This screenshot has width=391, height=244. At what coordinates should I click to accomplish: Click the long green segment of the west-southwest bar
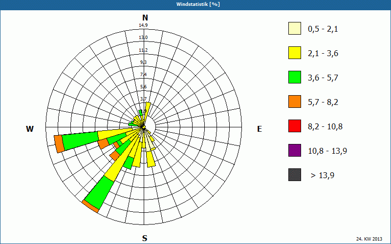click(81, 141)
